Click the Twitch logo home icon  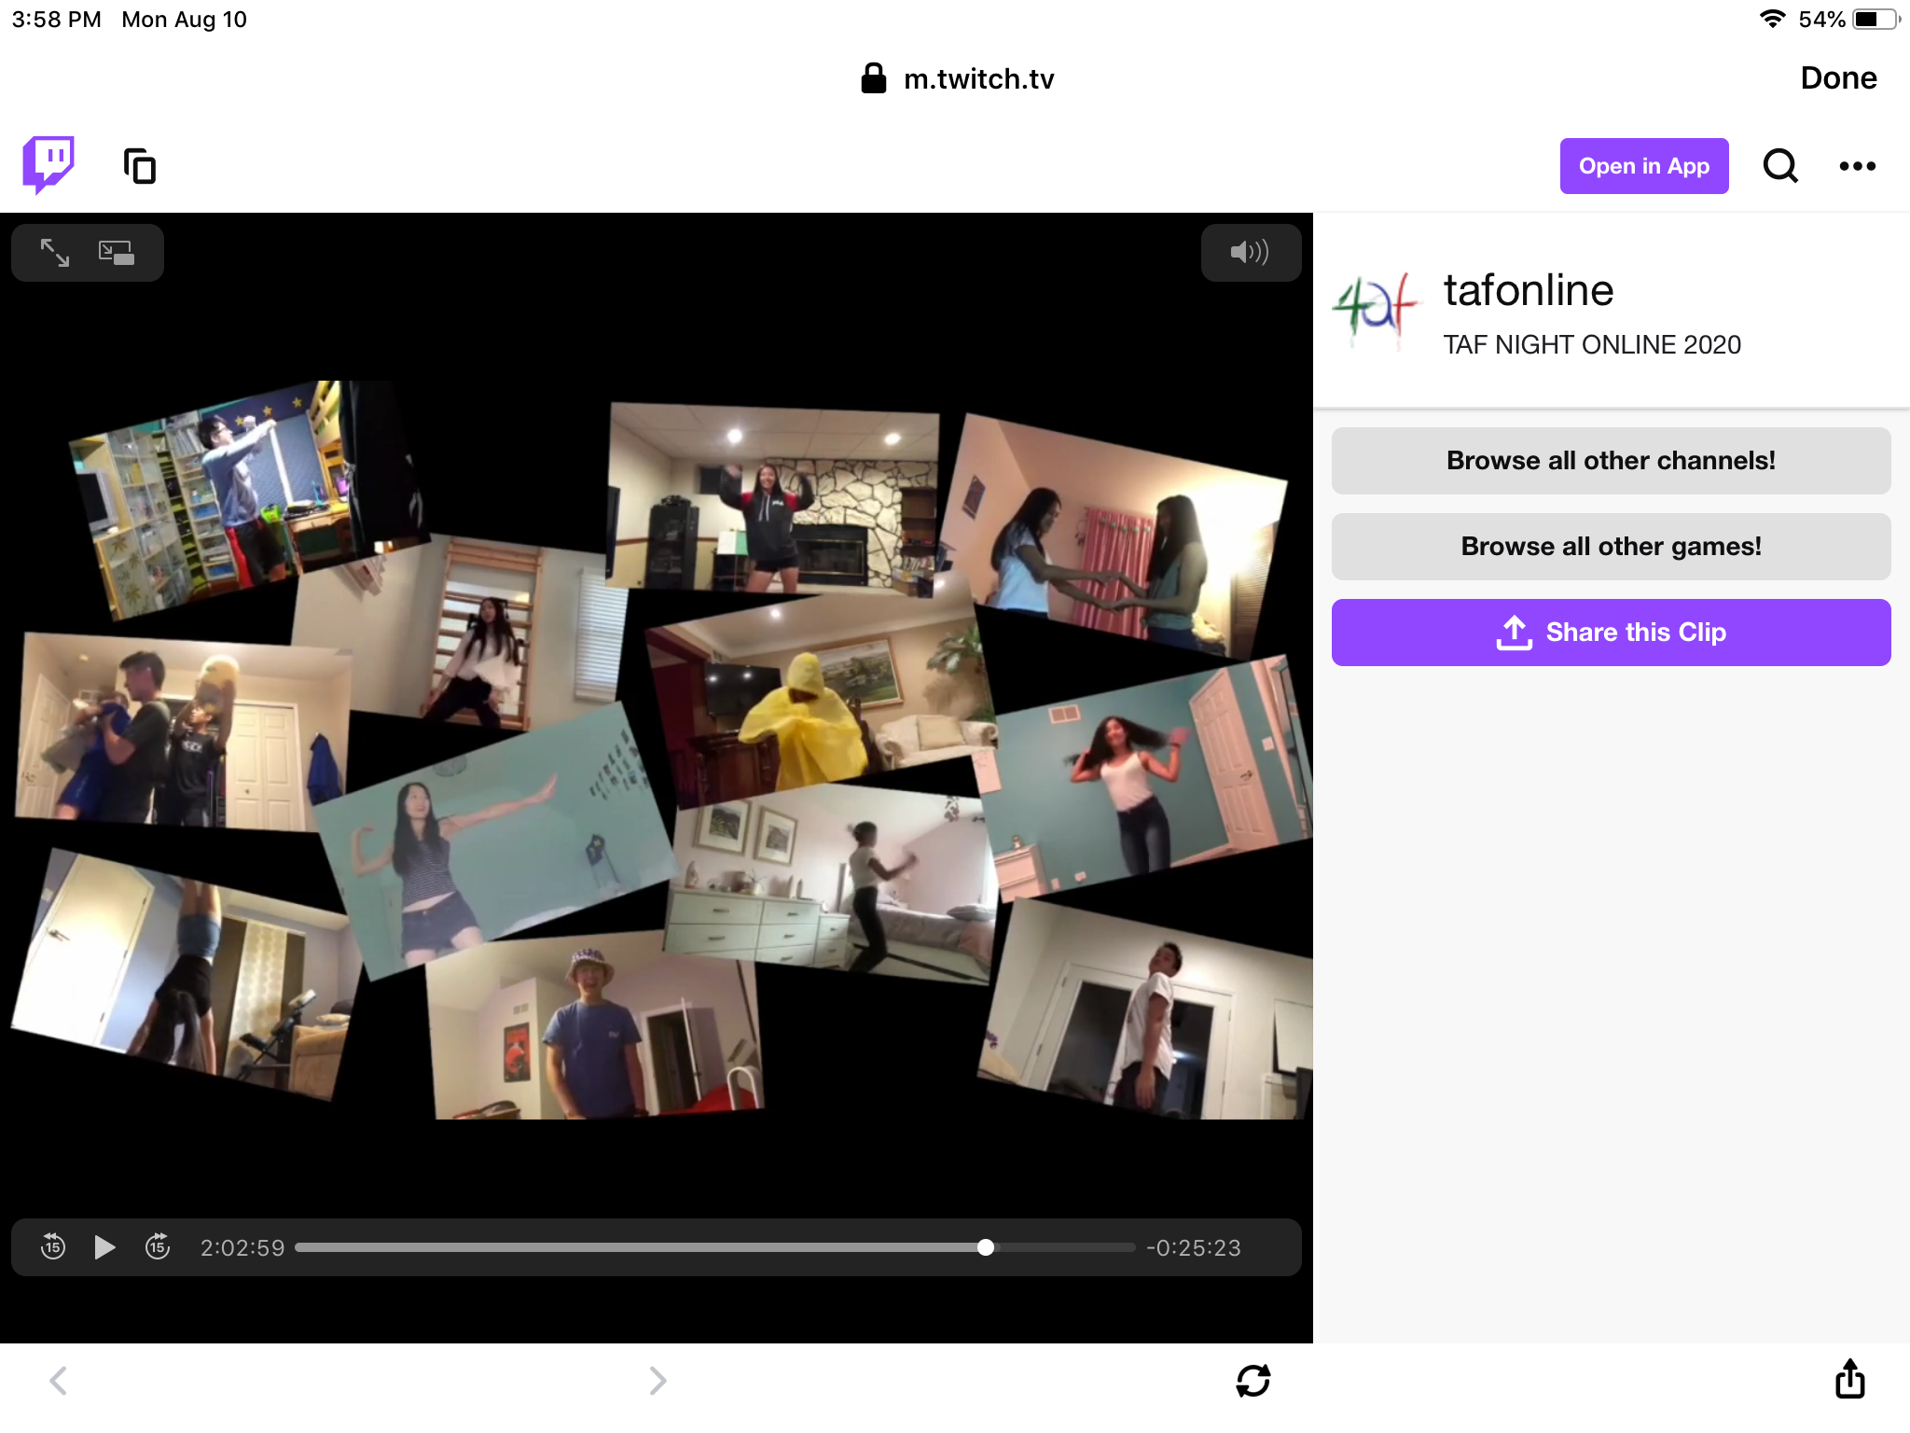pyautogui.click(x=48, y=165)
